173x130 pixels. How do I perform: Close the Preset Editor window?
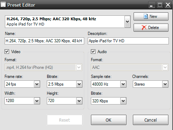click(x=168, y=5)
